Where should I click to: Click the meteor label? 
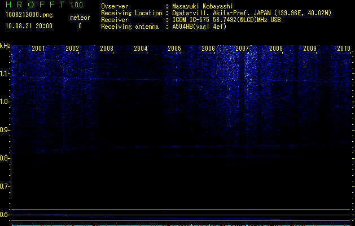(80, 18)
